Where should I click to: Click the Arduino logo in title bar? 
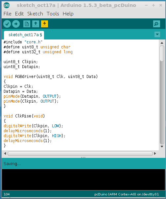point(7,5)
